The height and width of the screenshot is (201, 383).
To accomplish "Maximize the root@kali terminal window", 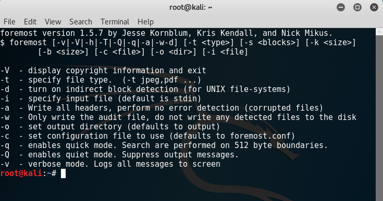I will [x=357, y=7].
